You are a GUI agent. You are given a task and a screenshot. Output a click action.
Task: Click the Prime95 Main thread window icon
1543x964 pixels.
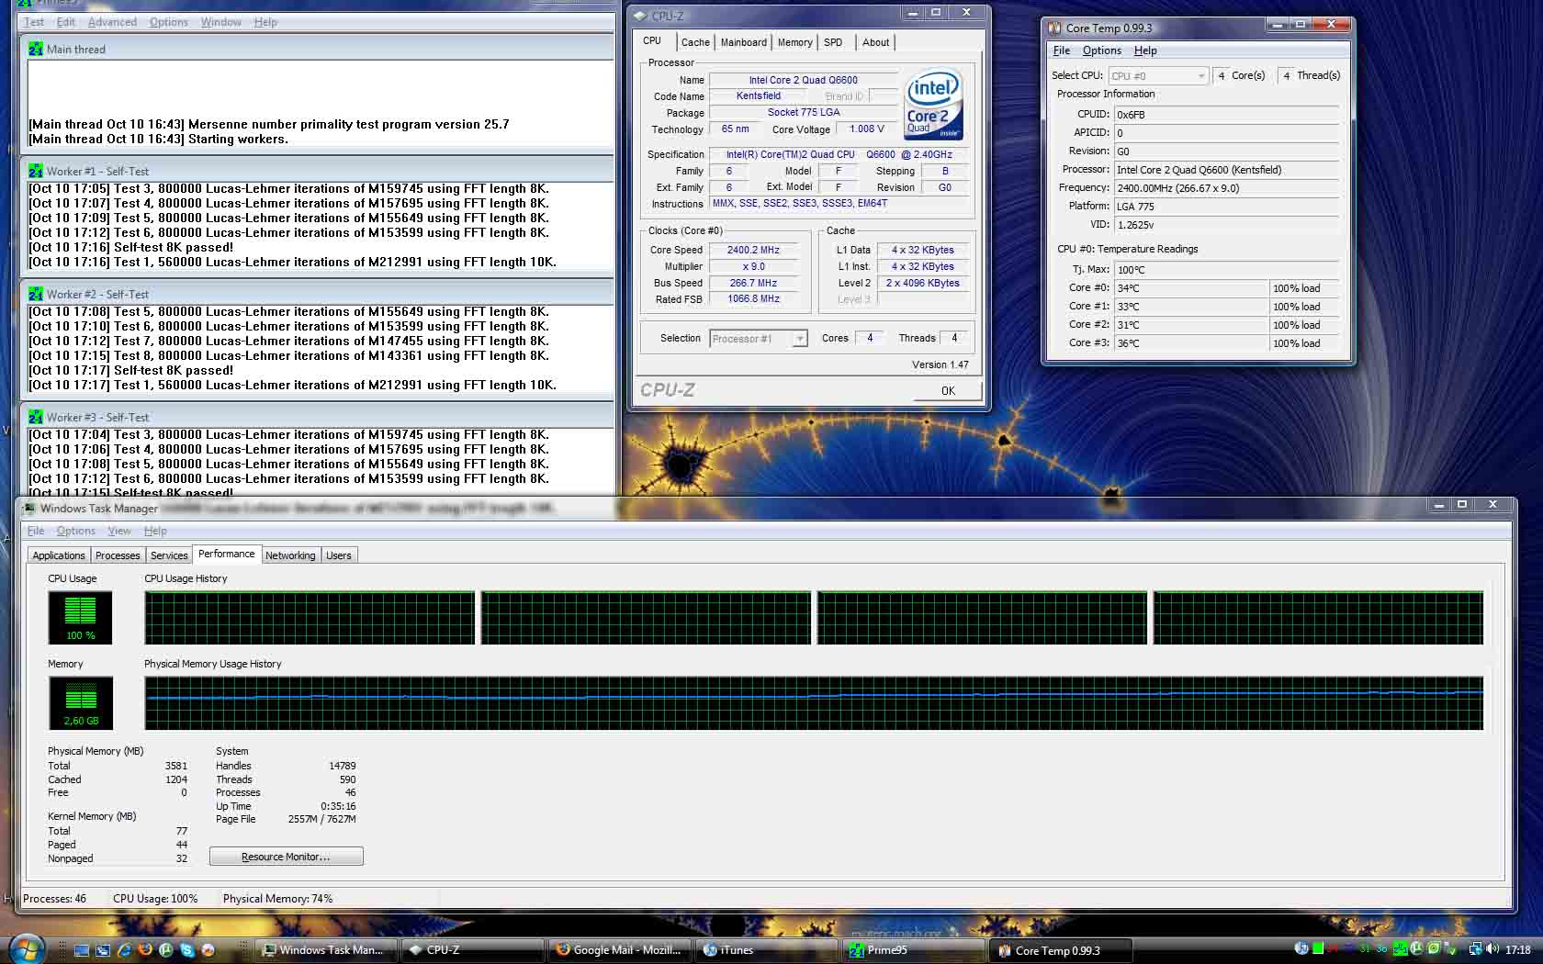[x=36, y=49]
